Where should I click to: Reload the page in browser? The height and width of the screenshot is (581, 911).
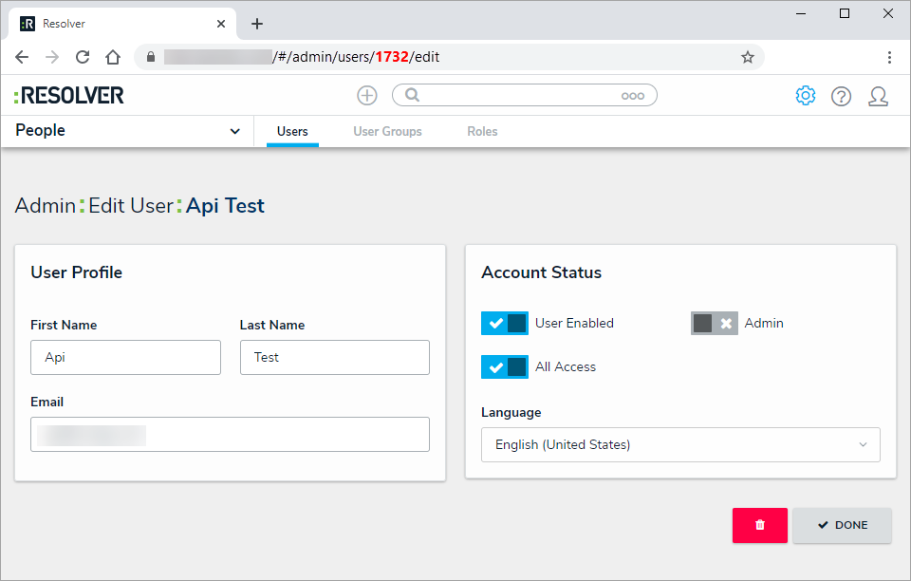tap(83, 57)
